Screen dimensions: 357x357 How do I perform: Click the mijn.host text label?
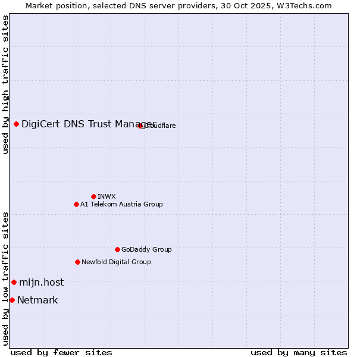(41, 282)
